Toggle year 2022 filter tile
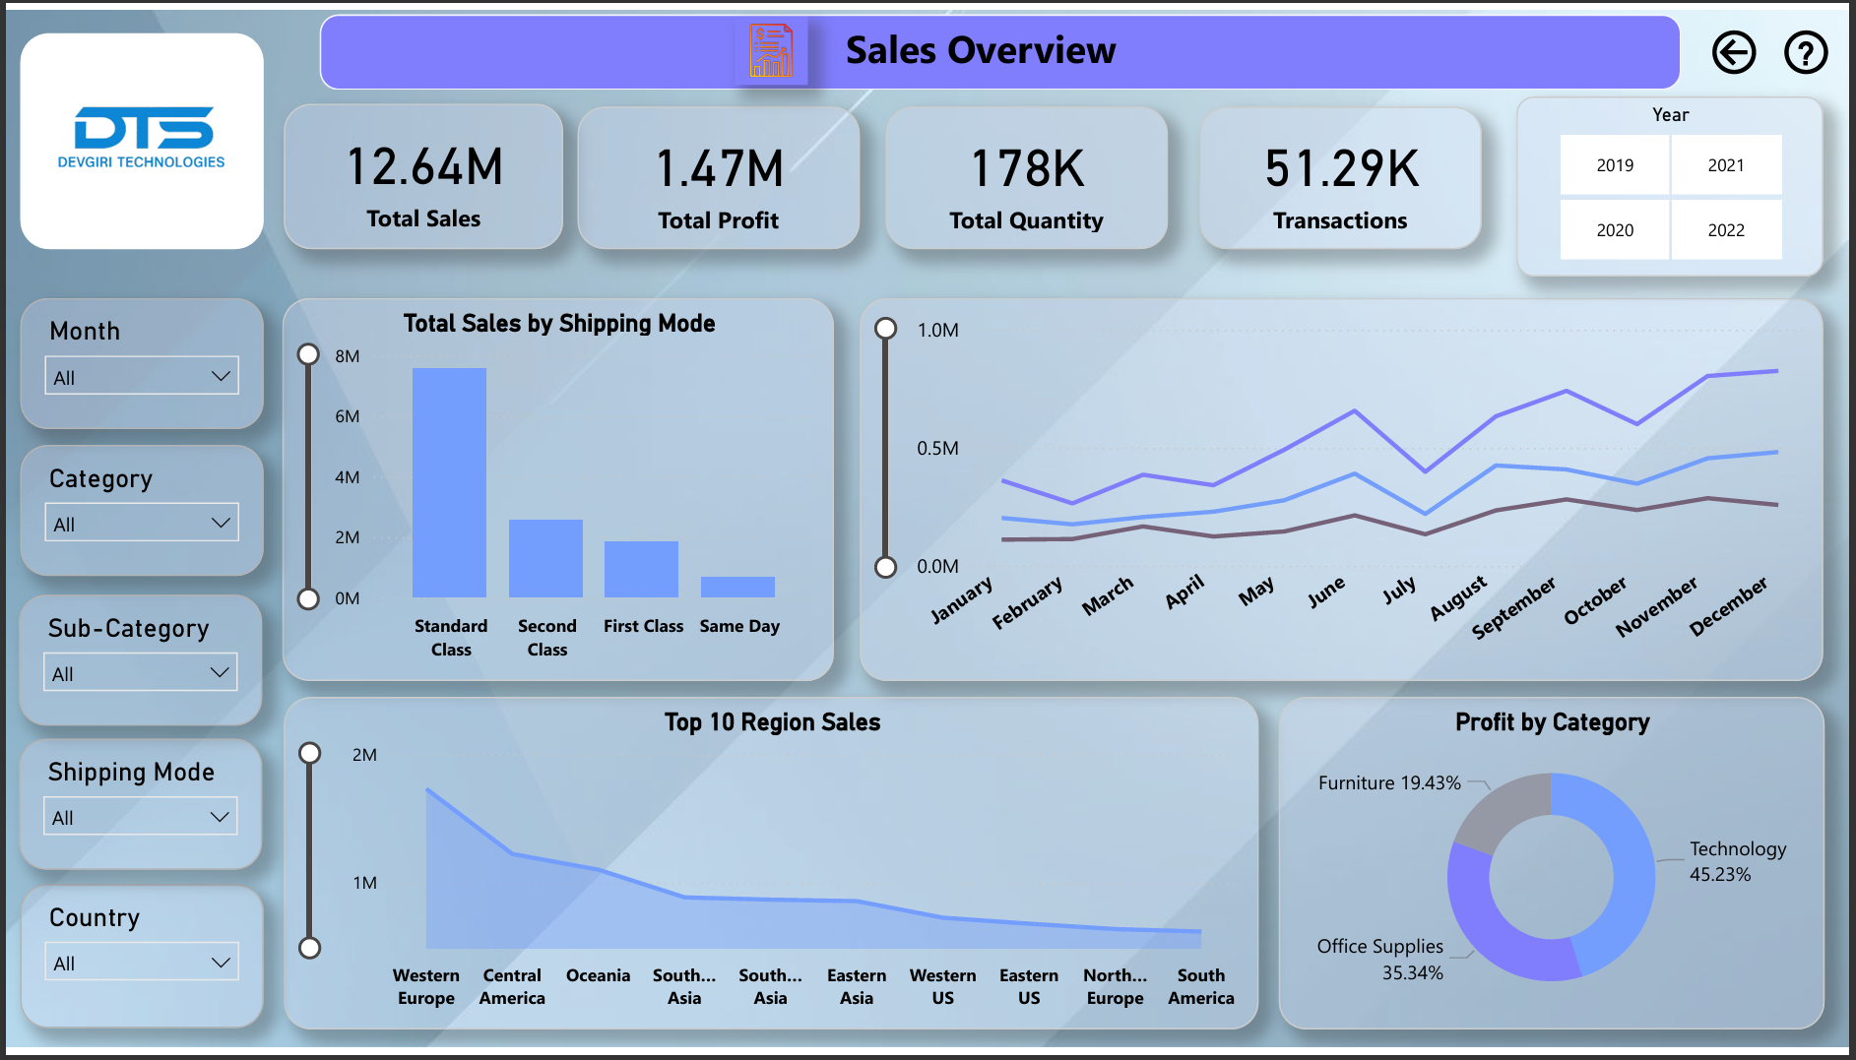Viewport: 1856px width, 1060px height. pos(1725,230)
